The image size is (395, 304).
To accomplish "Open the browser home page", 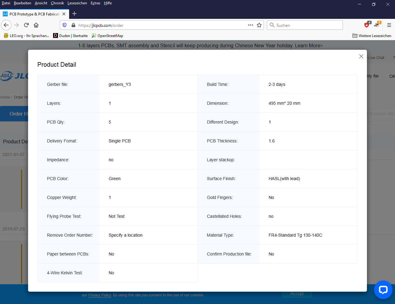I will [36, 25].
